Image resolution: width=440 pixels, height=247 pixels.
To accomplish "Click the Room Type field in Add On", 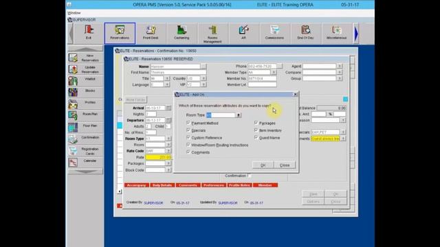I will (x=221, y=115).
